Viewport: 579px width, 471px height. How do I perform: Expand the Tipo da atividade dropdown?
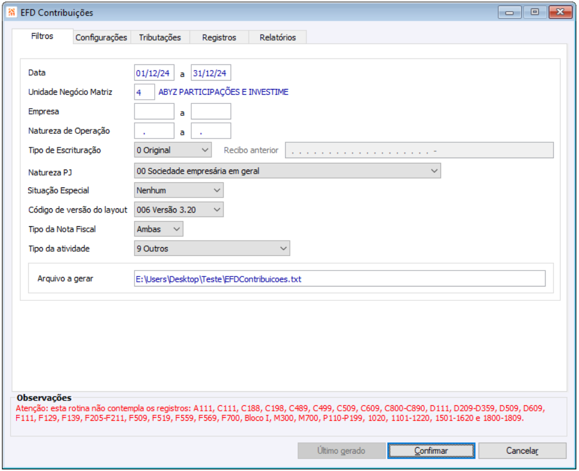pyautogui.click(x=212, y=248)
